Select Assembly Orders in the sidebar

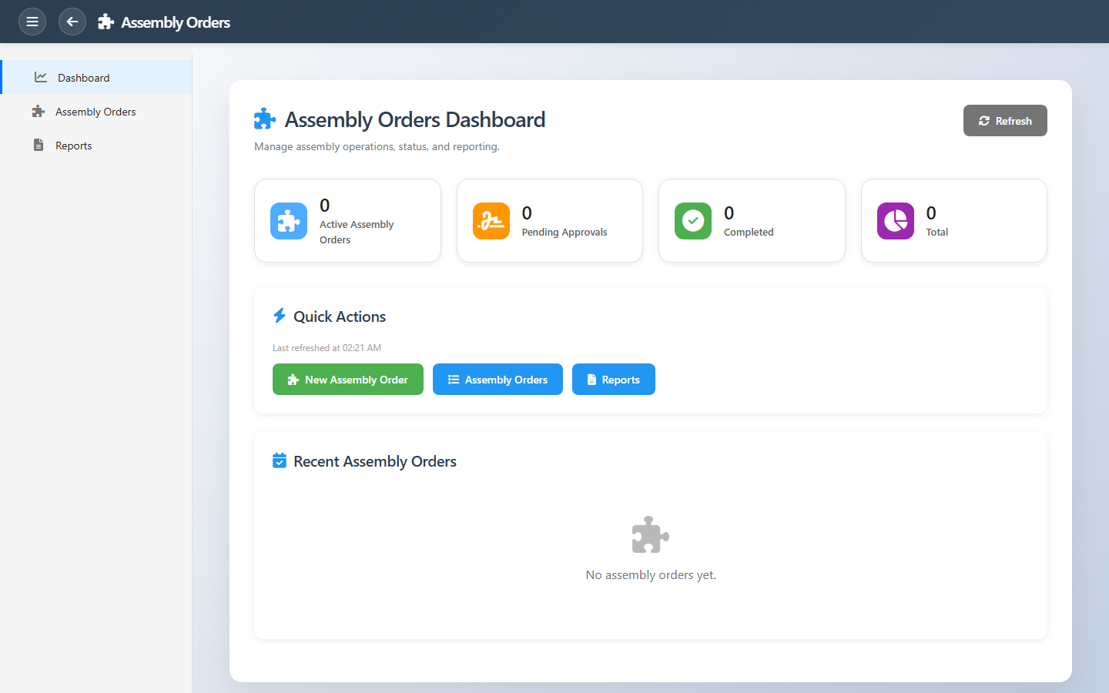point(95,112)
